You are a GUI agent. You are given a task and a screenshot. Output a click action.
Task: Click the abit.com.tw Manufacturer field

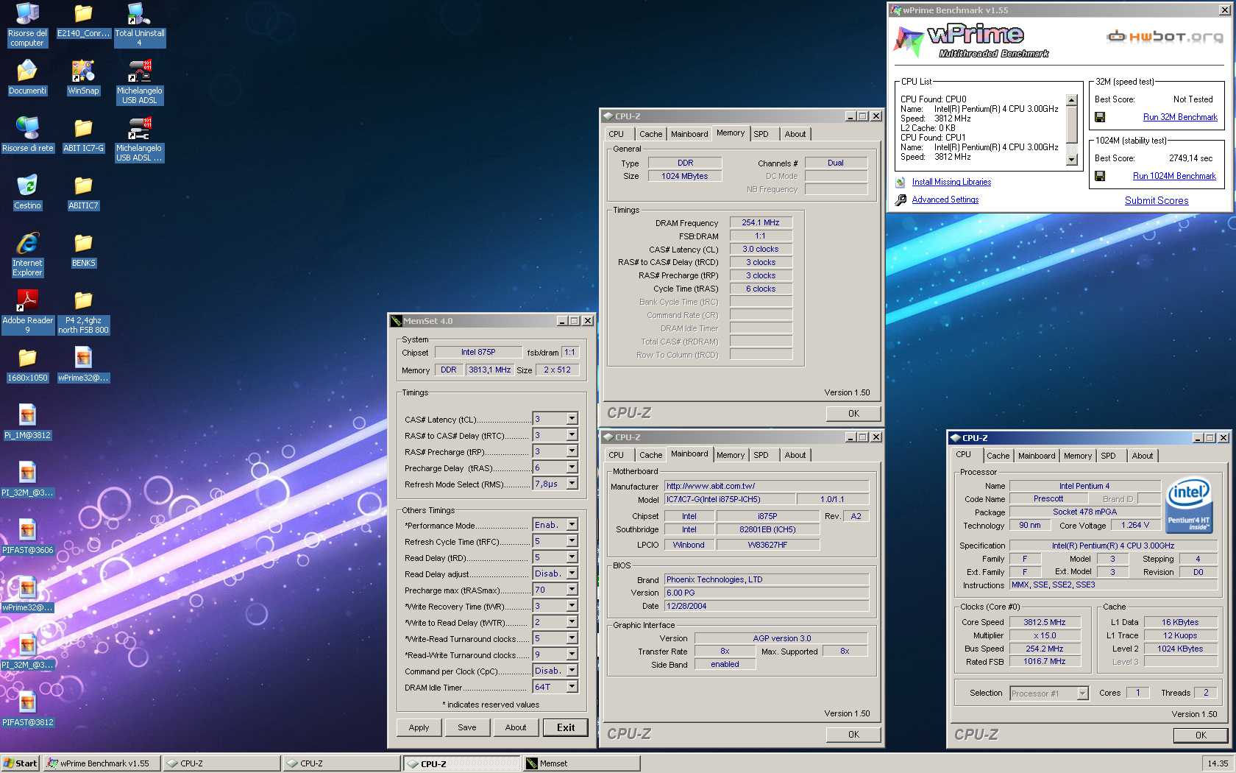coord(767,486)
